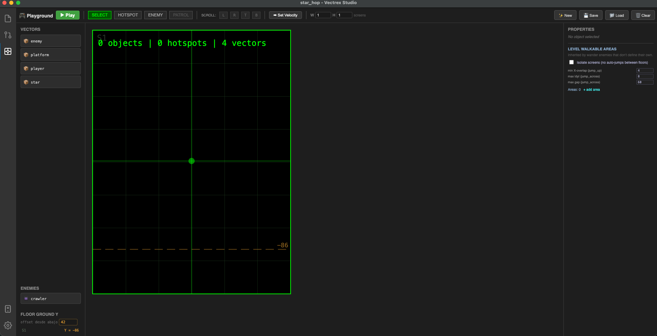Click the enemy vector cube icon

coord(26,41)
